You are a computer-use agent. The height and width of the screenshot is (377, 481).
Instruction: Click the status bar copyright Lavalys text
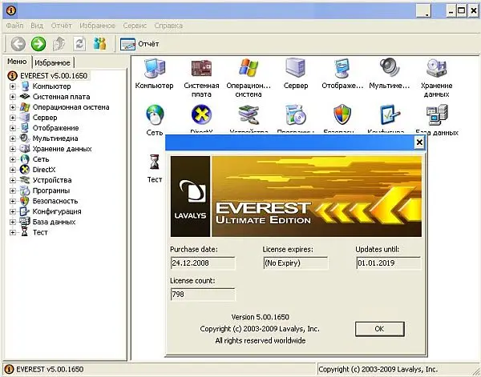(x=378, y=369)
